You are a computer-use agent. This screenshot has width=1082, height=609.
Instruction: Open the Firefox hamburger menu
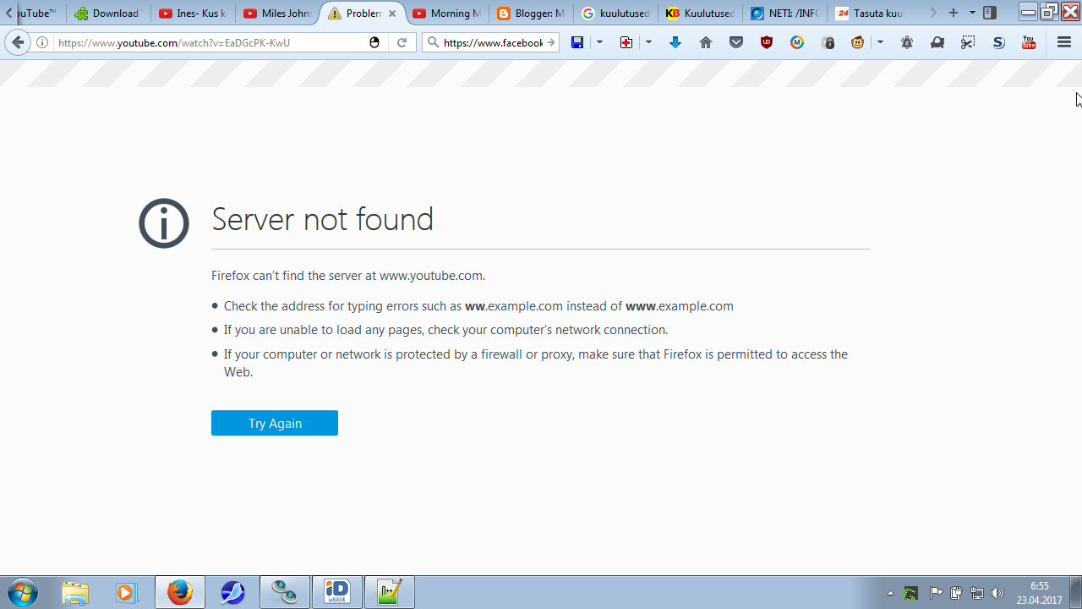pyautogui.click(x=1064, y=42)
